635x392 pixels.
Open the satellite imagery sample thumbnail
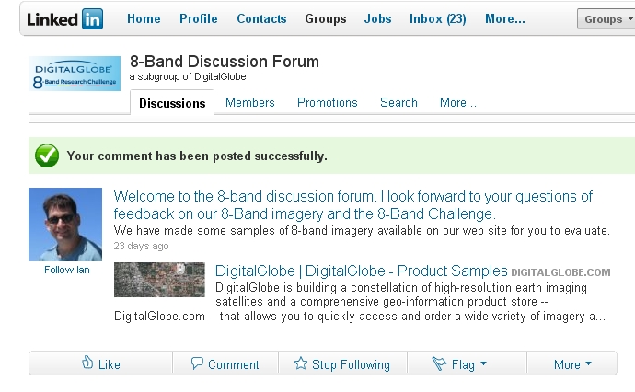[159, 280]
